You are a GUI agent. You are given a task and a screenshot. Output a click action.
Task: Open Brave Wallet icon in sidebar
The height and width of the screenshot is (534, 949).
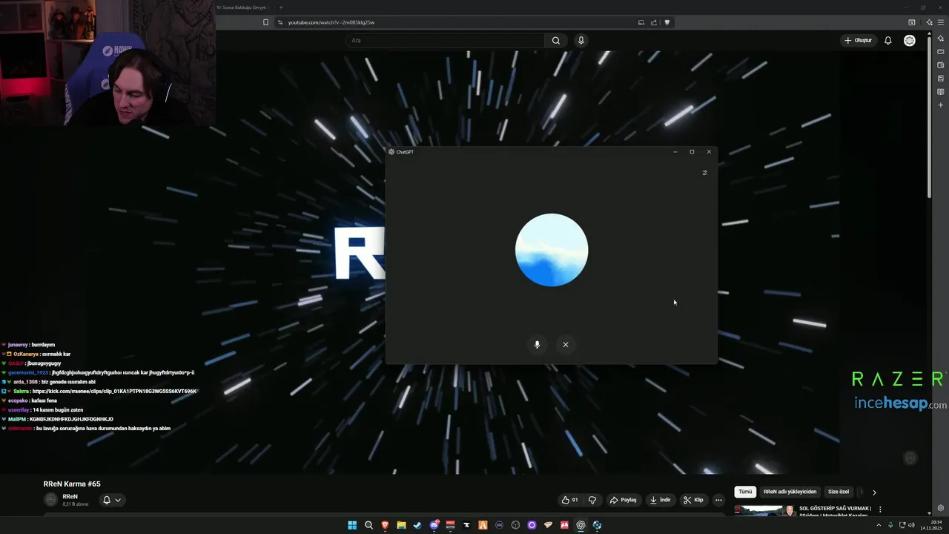[x=941, y=65]
